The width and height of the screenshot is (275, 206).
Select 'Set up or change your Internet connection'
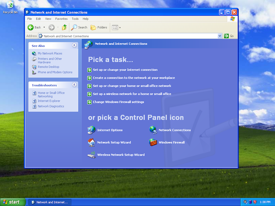tap(125, 70)
